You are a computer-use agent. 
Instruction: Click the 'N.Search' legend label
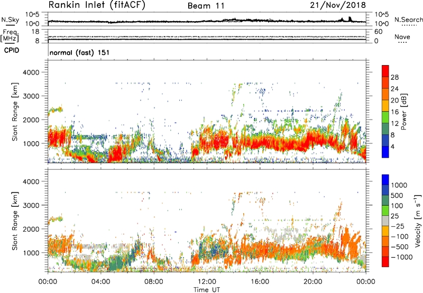coord(408,20)
